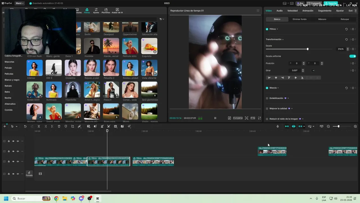Collapse the Transformación section
This screenshot has height=203, width=360.
tap(283, 39)
